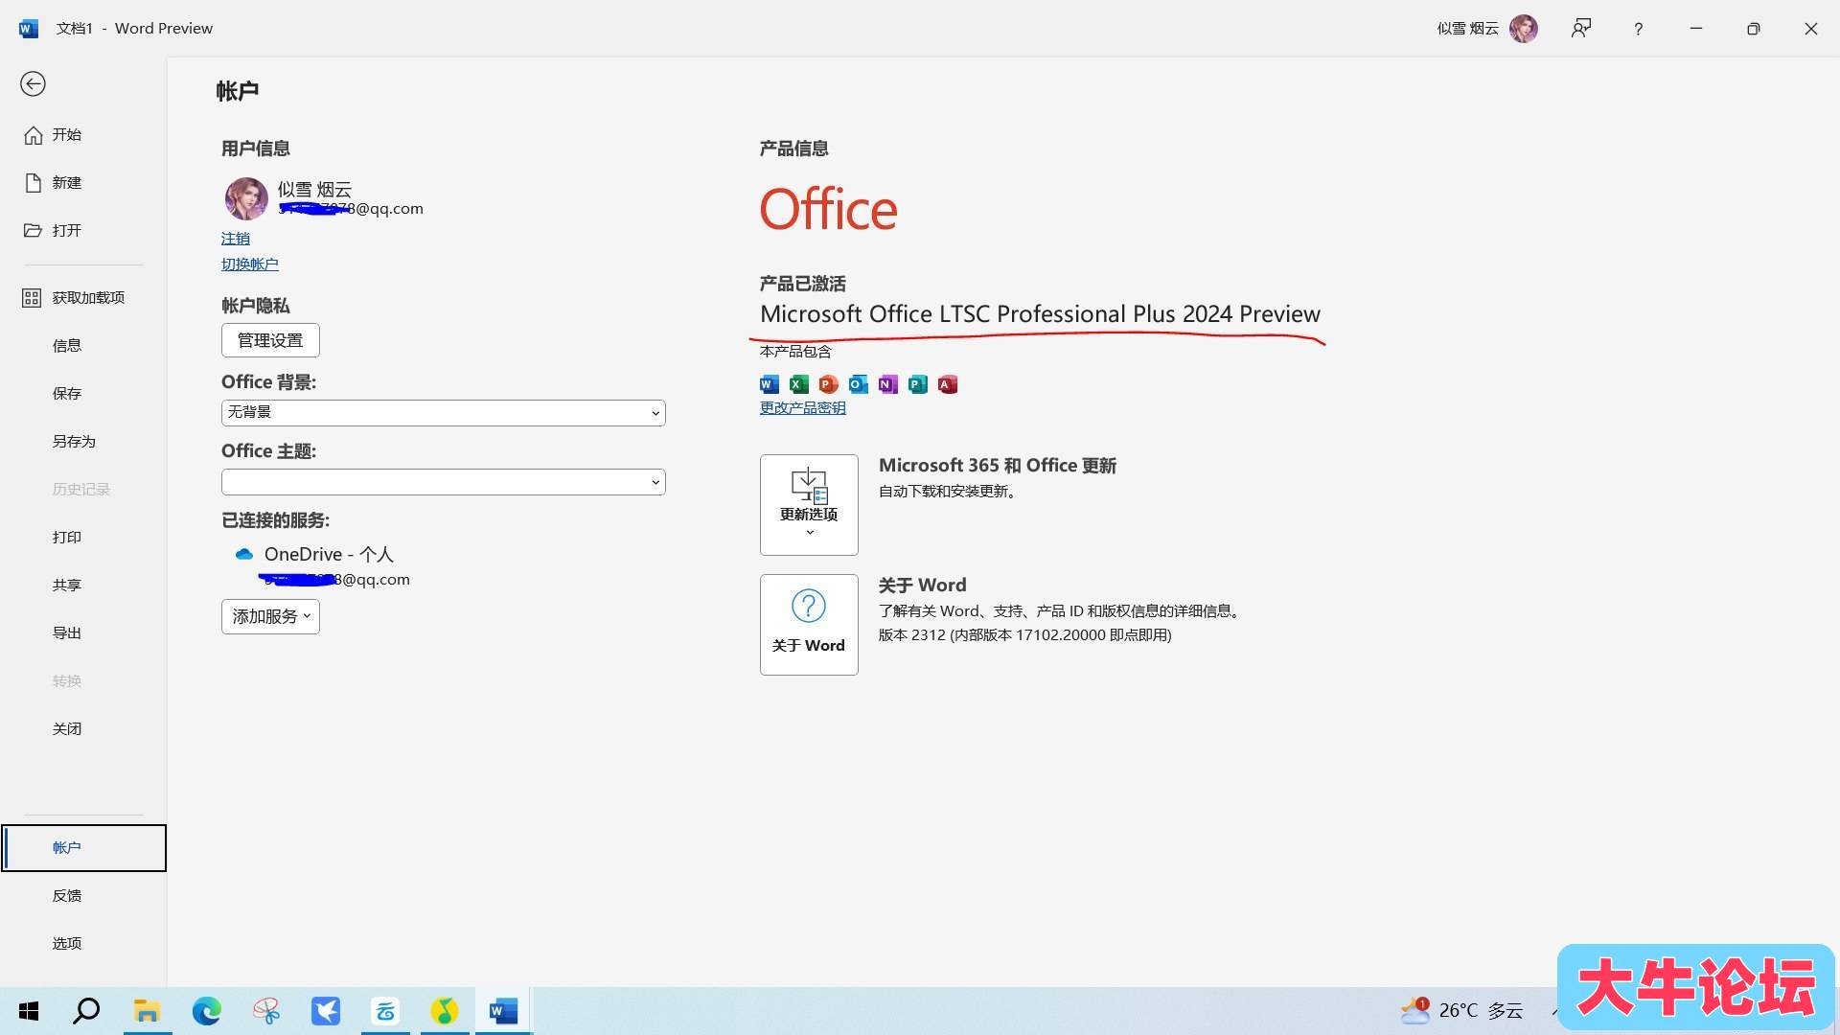
Task: Click the PowerPoint product icon
Action: [829, 385]
